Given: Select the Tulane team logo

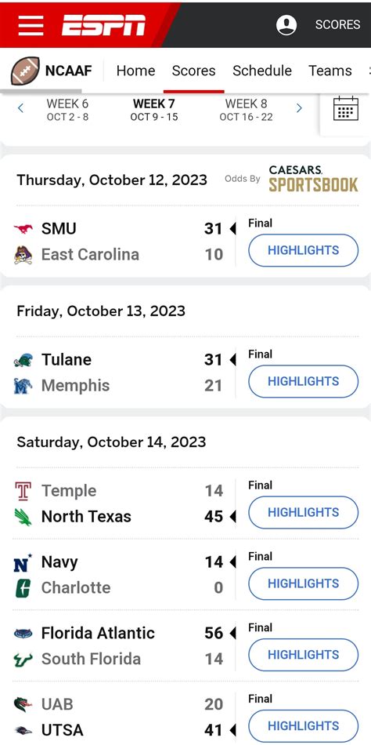Looking at the screenshot, I should (x=23, y=360).
